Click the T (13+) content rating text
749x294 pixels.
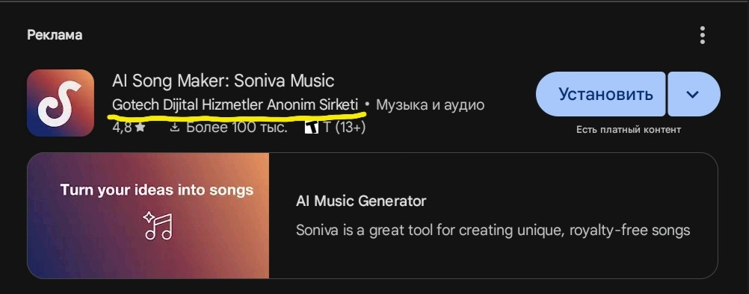(x=345, y=128)
